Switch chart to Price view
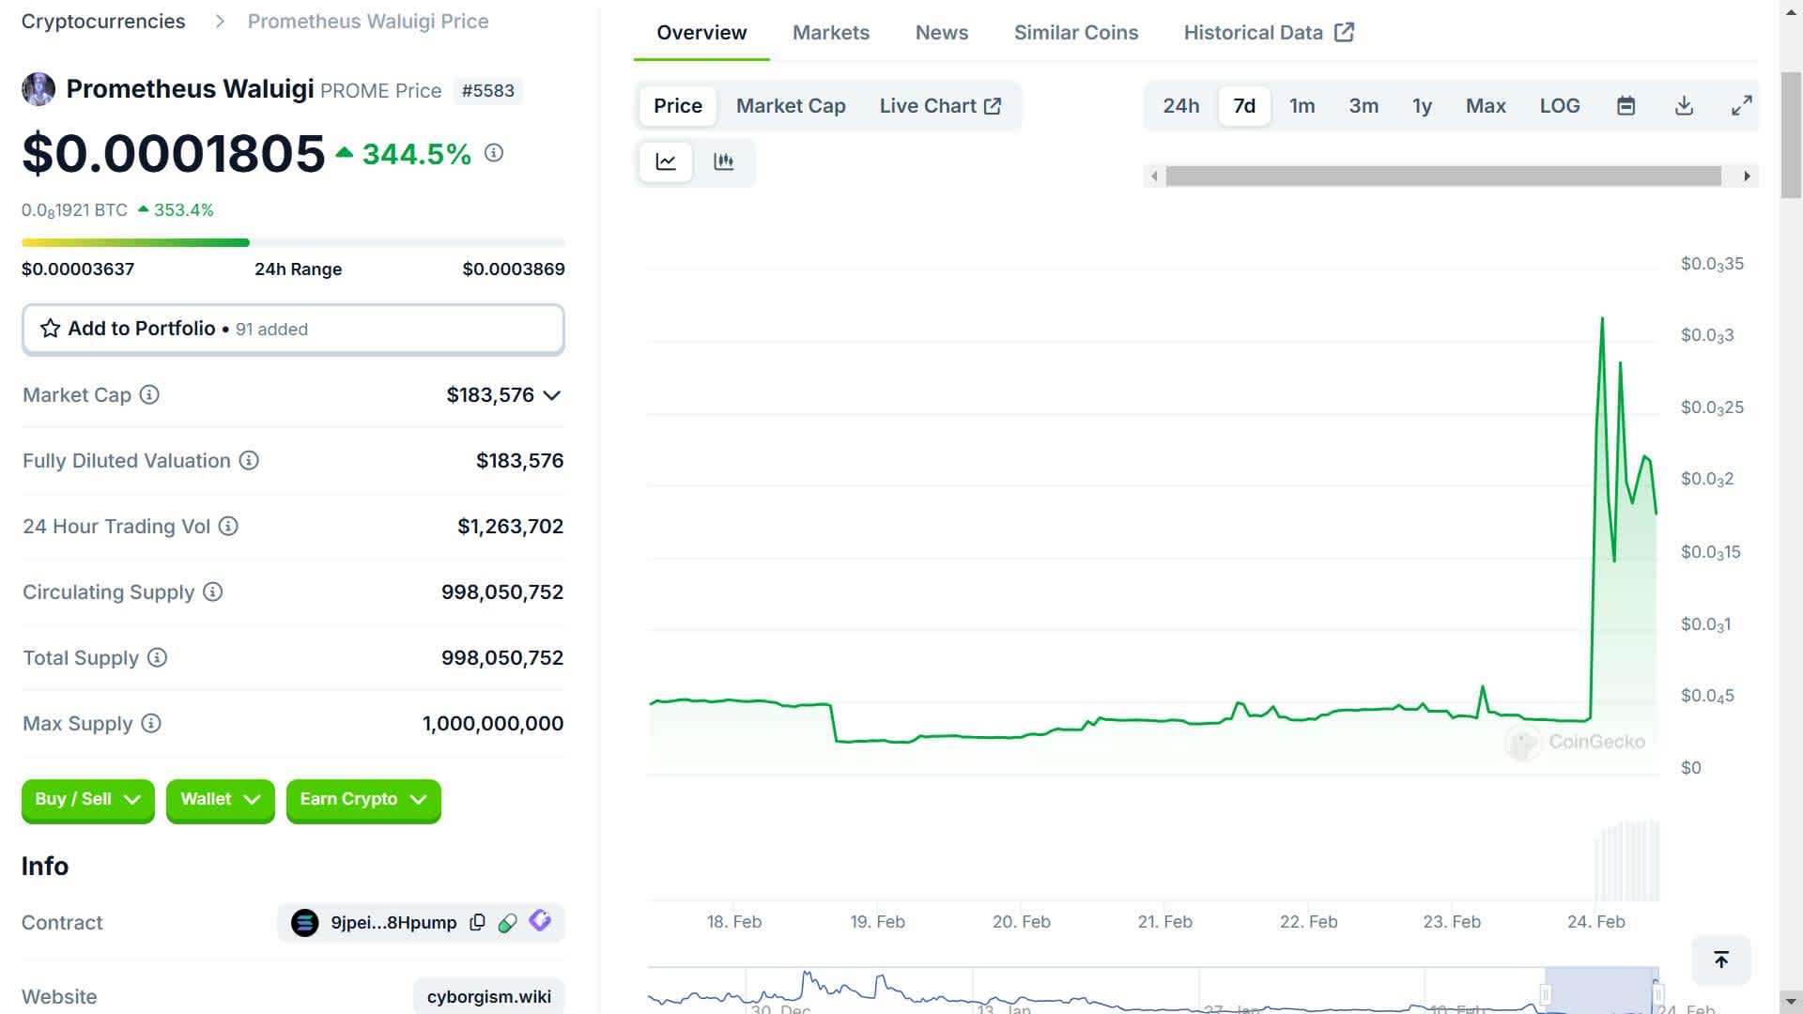 coord(678,106)
